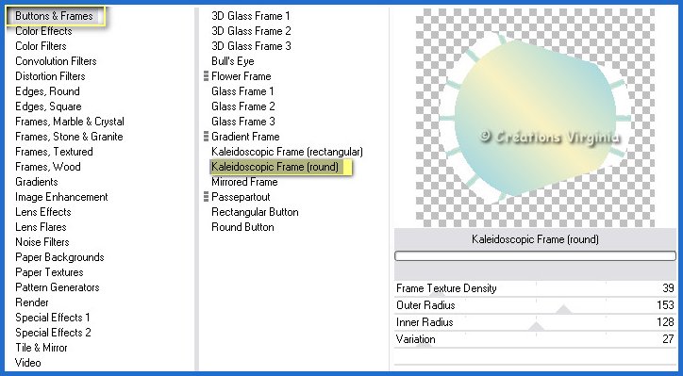Open the Color Effects category
The width and height of the screenshot is (683, 376).
pos(43,31)
